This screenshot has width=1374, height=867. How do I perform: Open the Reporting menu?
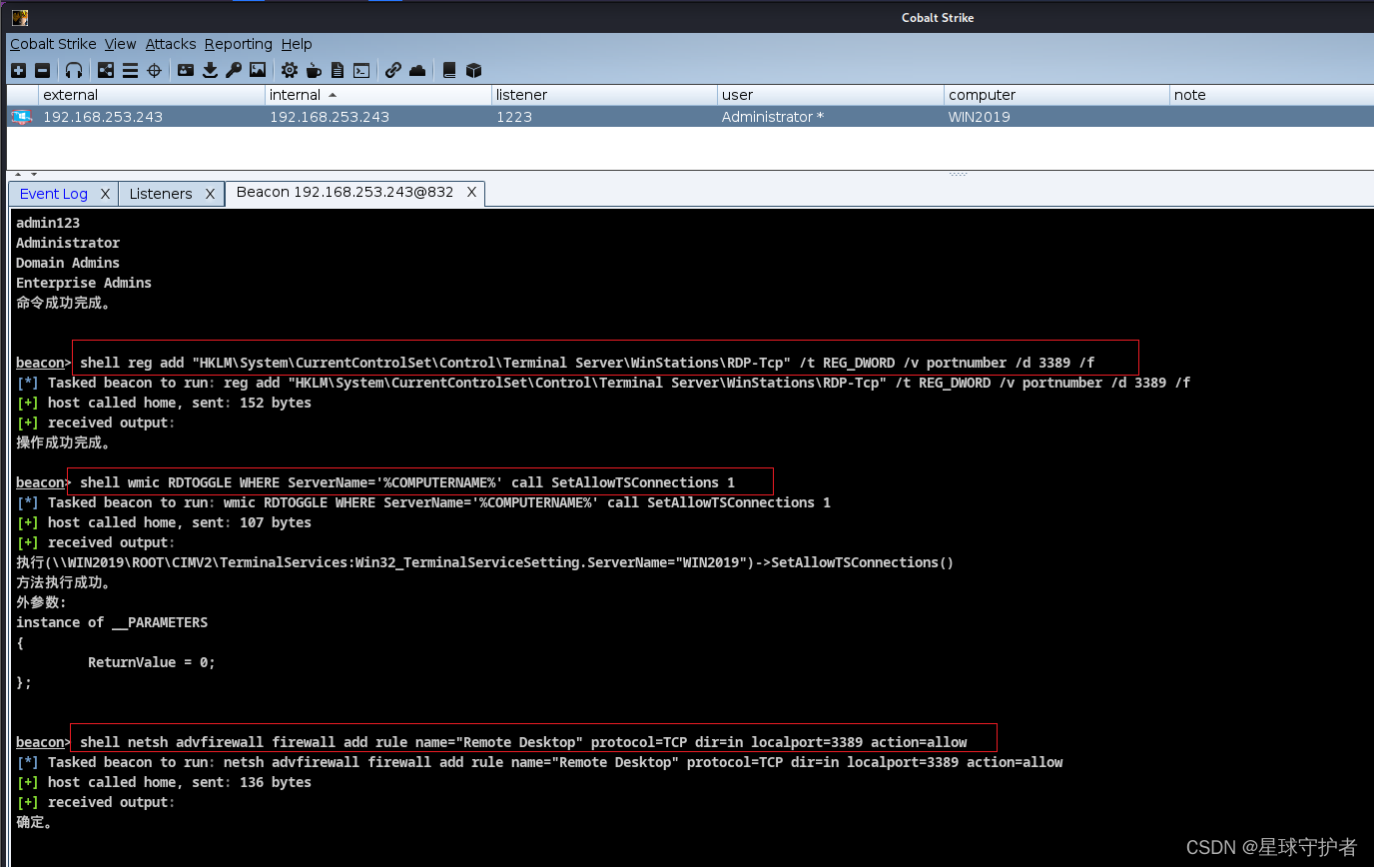(239, 44)
